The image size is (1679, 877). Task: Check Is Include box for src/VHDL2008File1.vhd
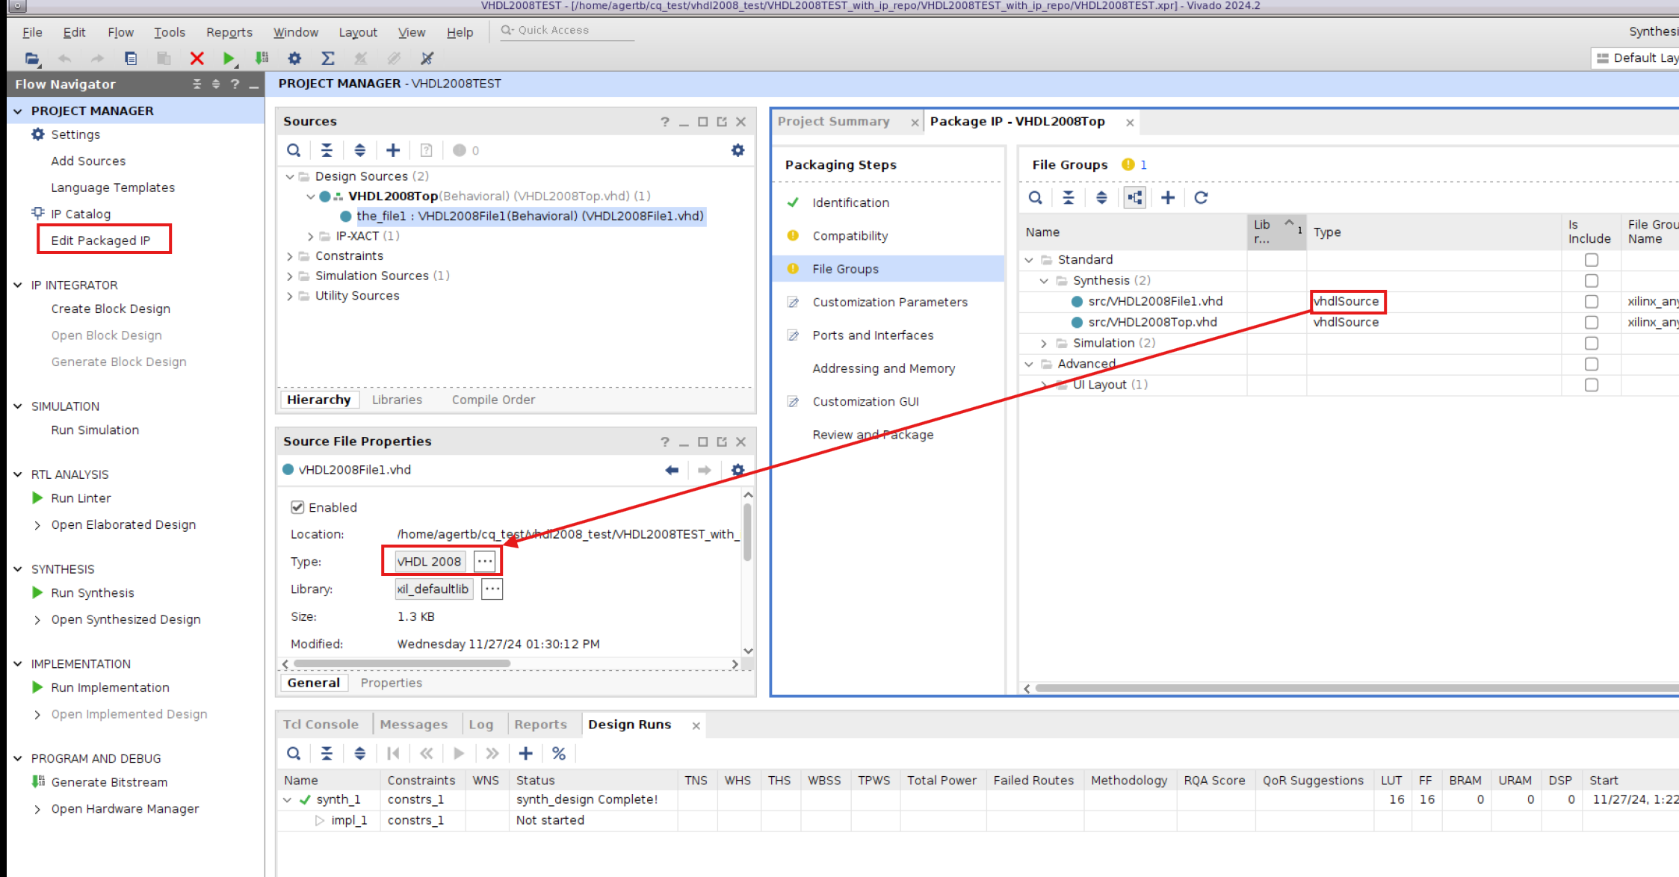tap(1591, 302)
